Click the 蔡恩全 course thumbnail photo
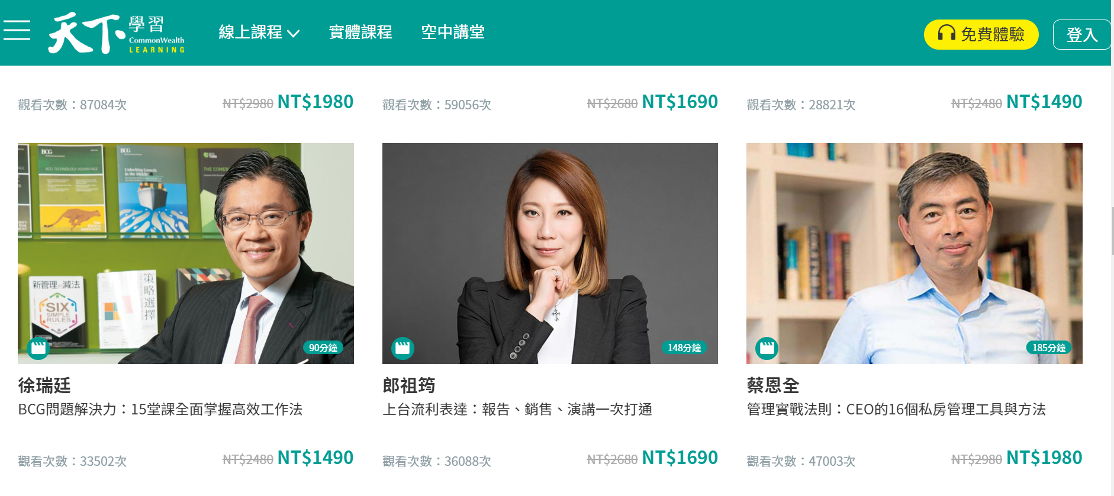1114x496 pixels. [x=915, y=254]
